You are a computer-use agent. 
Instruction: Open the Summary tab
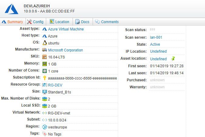pos(12,22)
